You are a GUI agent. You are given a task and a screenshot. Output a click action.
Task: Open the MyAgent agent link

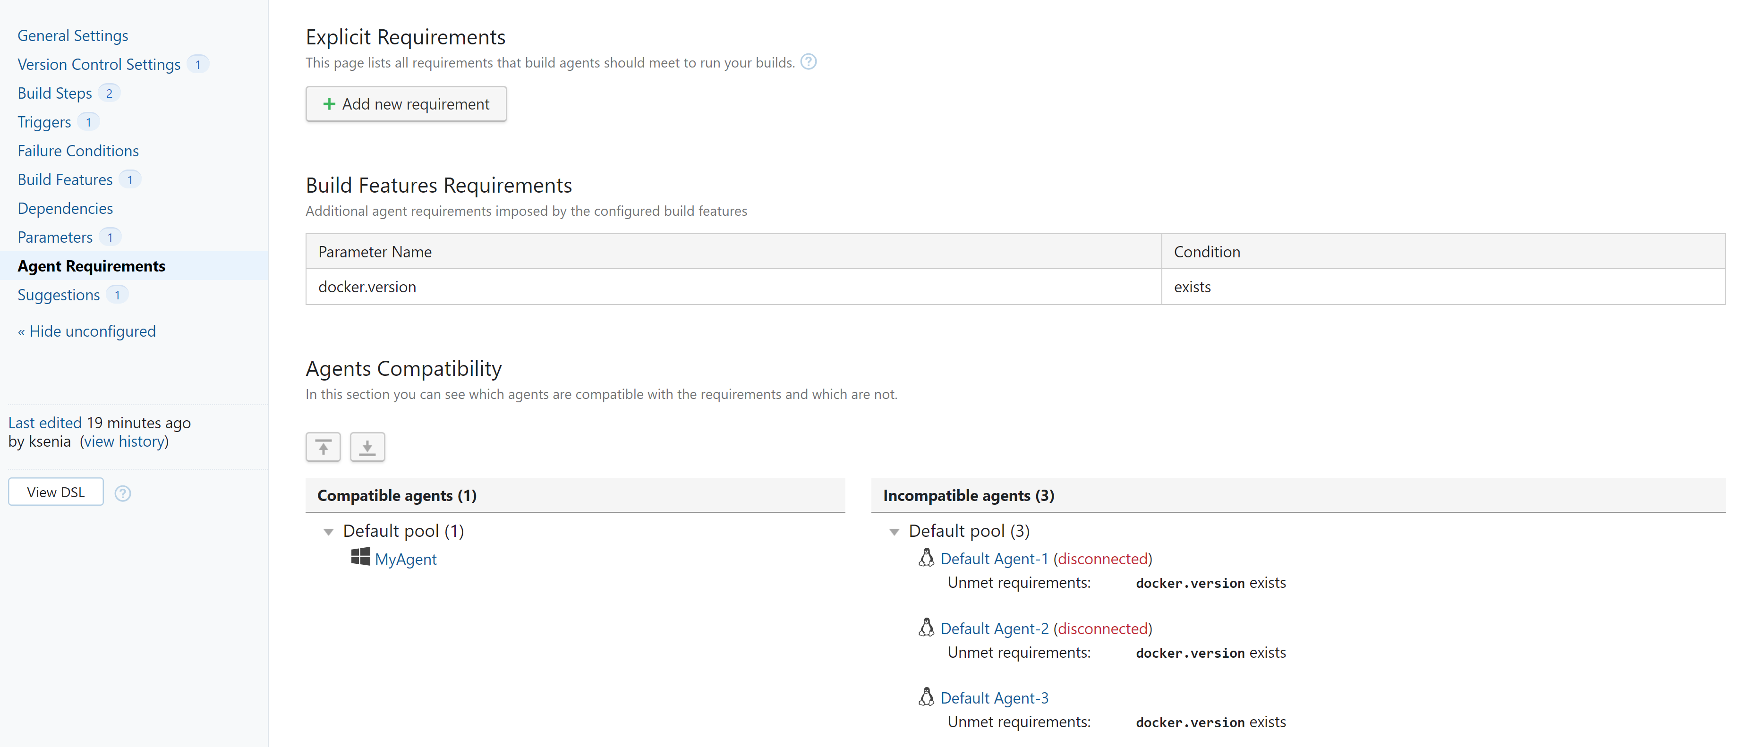tap(406, 559)
